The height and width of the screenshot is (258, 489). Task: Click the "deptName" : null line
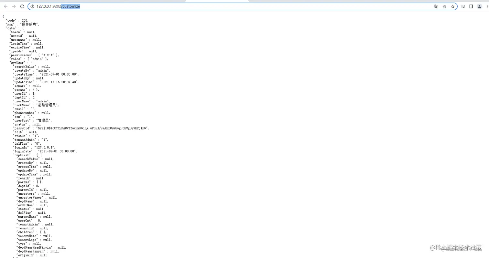pos(32,201)
